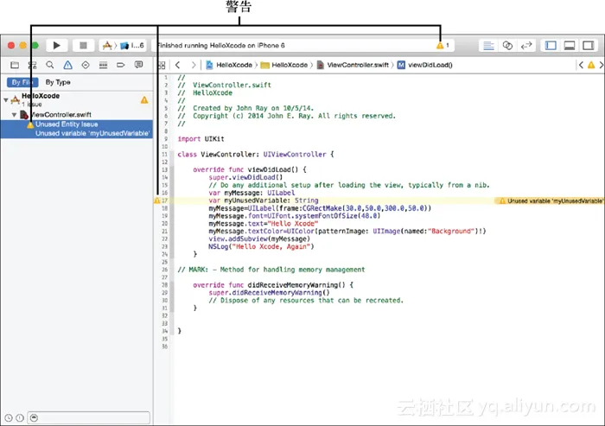Open the related items menu in the jump bar
This screenshot has height=426, width=605.
pos(162,65)
